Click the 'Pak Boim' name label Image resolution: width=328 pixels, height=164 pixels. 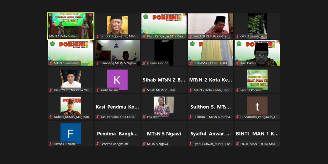pos(154,117)
